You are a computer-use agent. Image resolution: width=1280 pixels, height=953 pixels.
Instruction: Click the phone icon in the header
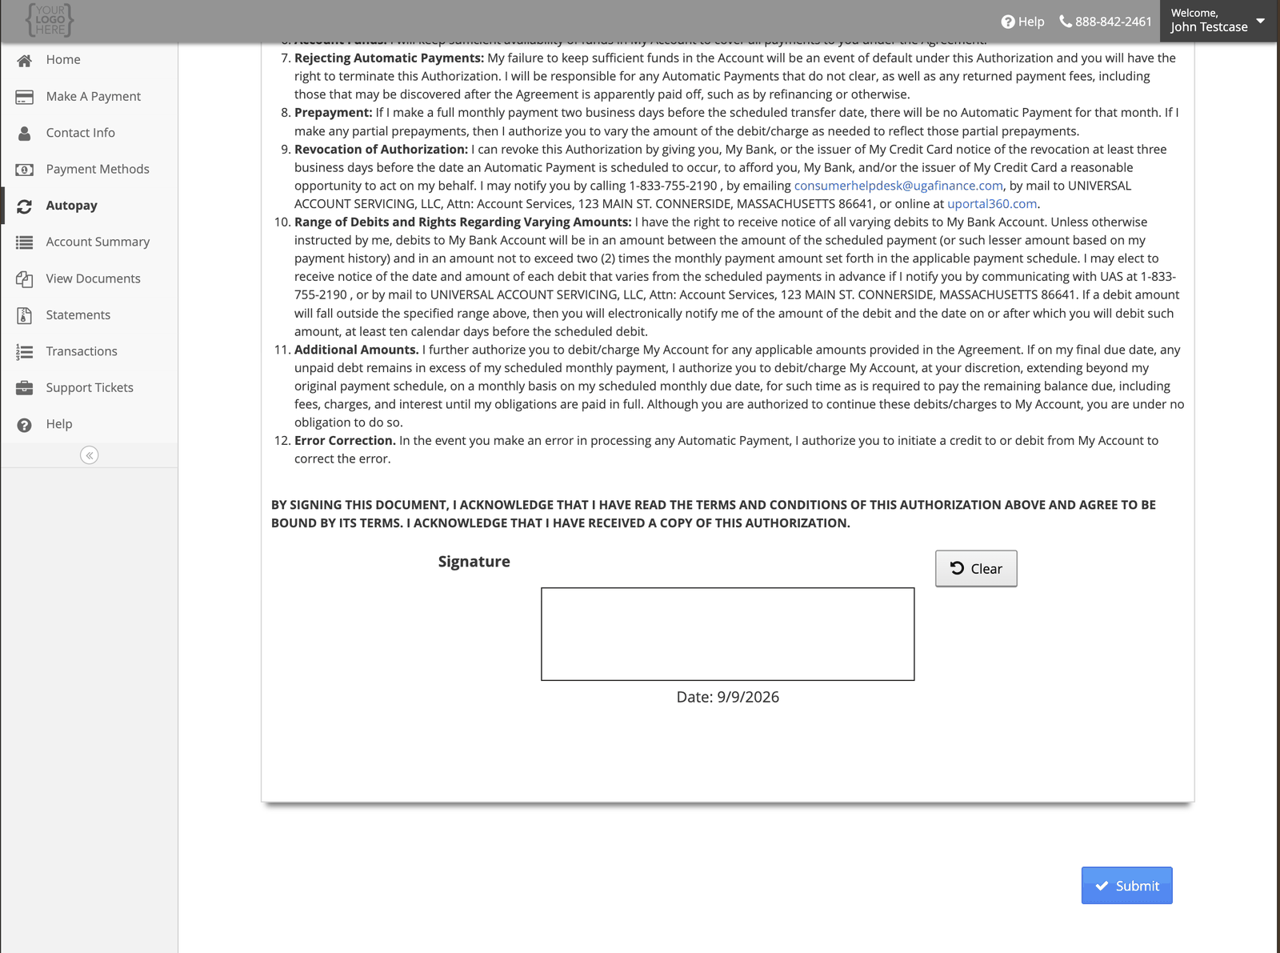pos(1065,22)
